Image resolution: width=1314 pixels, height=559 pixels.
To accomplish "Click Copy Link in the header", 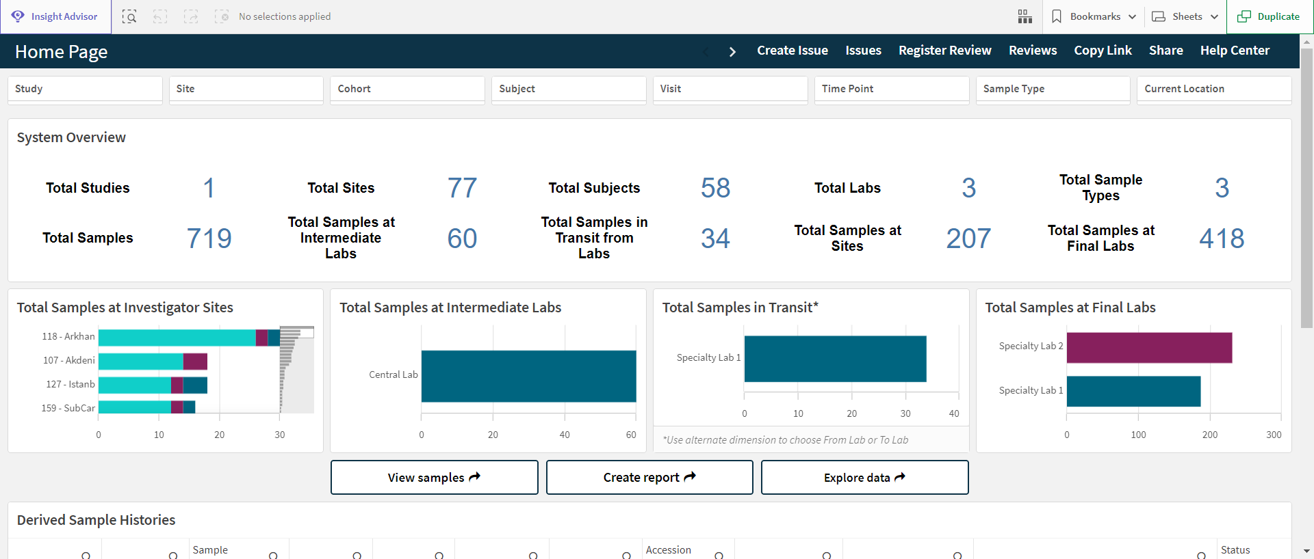I will [x=1103, y=51].
